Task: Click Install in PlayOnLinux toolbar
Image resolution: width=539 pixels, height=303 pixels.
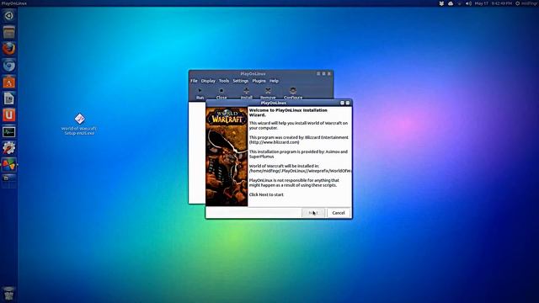Action: point(246,93)
